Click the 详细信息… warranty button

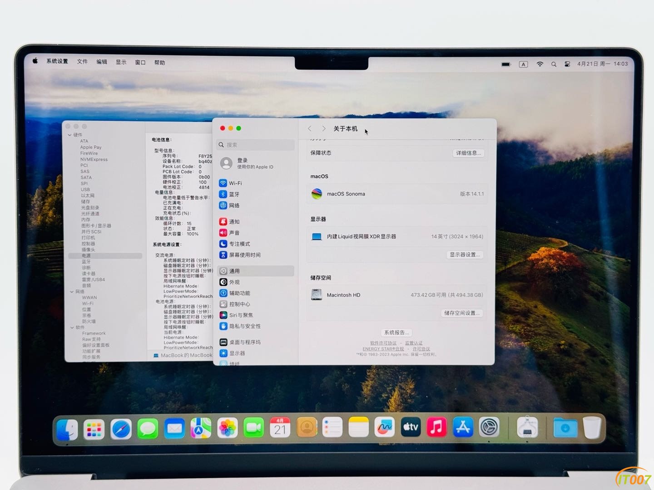(x=468, y=153)
